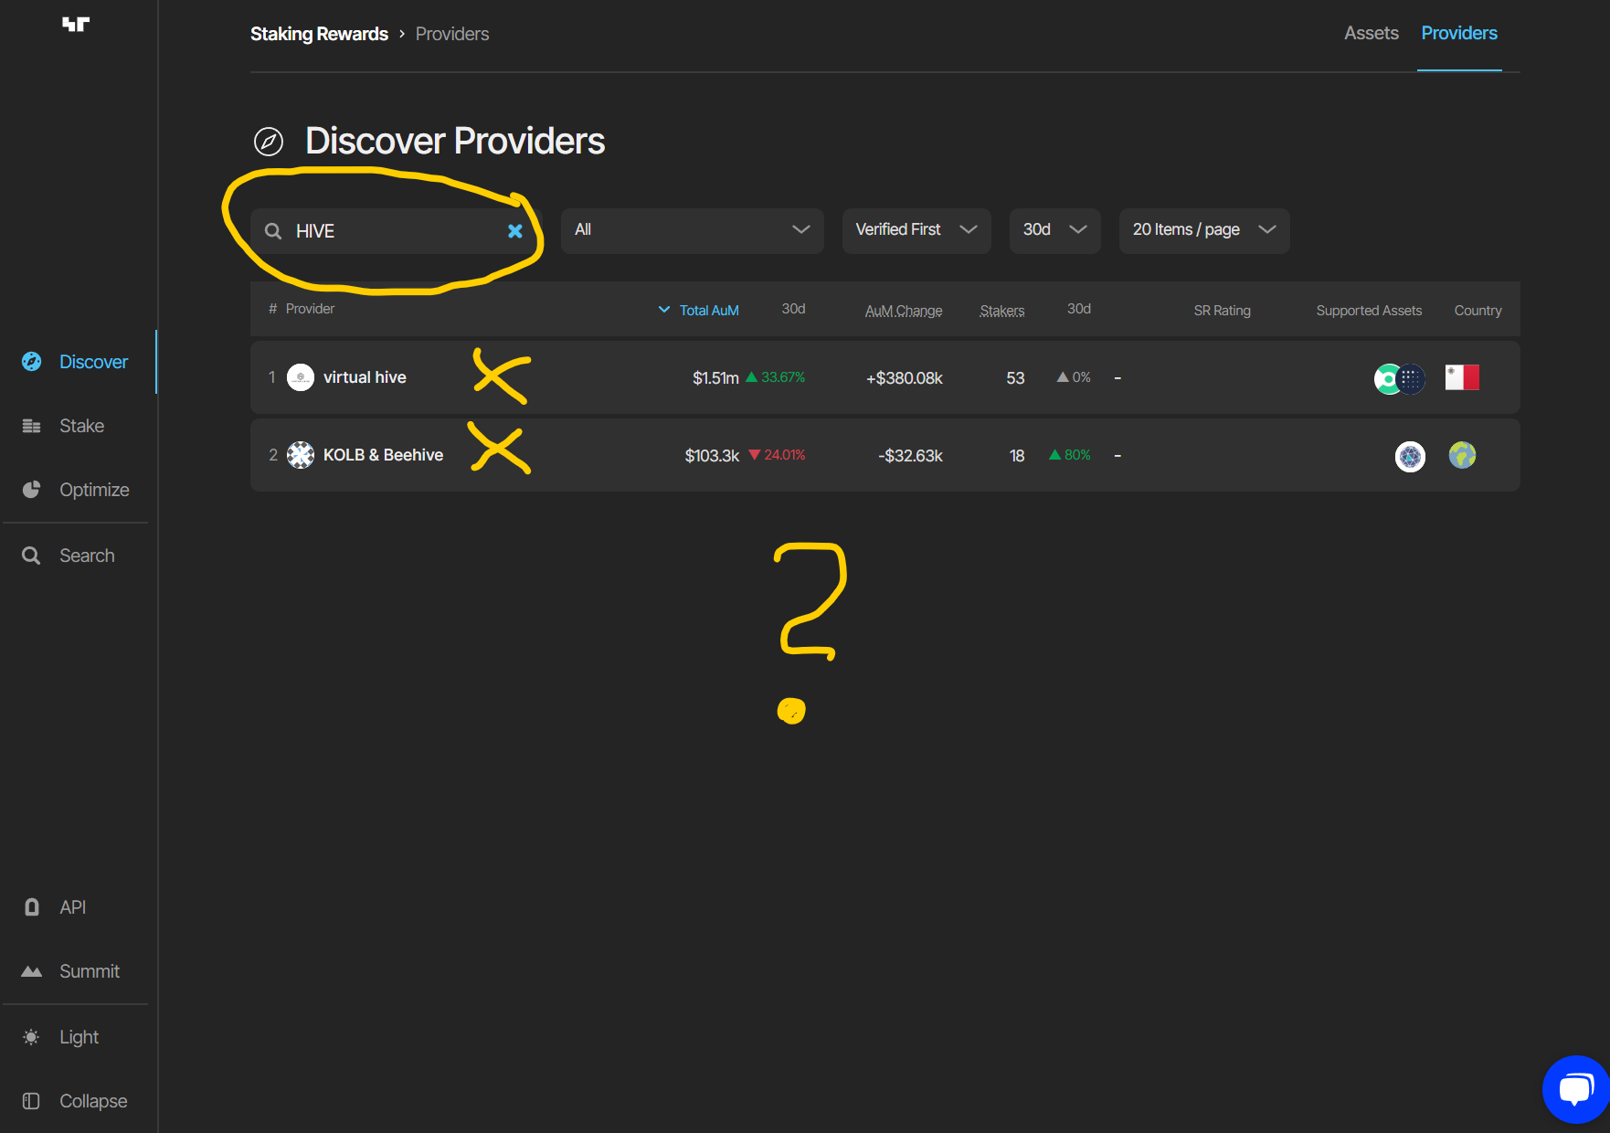Focus the HIVE search input field

(396, 231)
